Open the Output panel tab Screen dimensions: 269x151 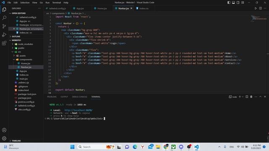64,97
